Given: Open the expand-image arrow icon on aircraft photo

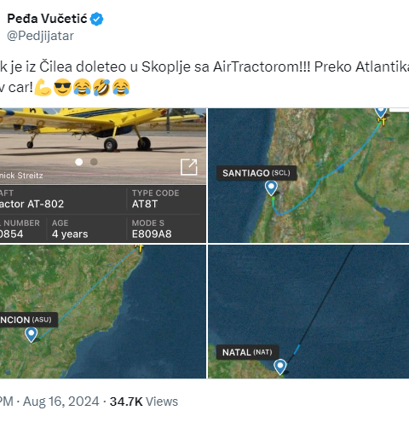Looking at the screenshot, I should (189, 167).
